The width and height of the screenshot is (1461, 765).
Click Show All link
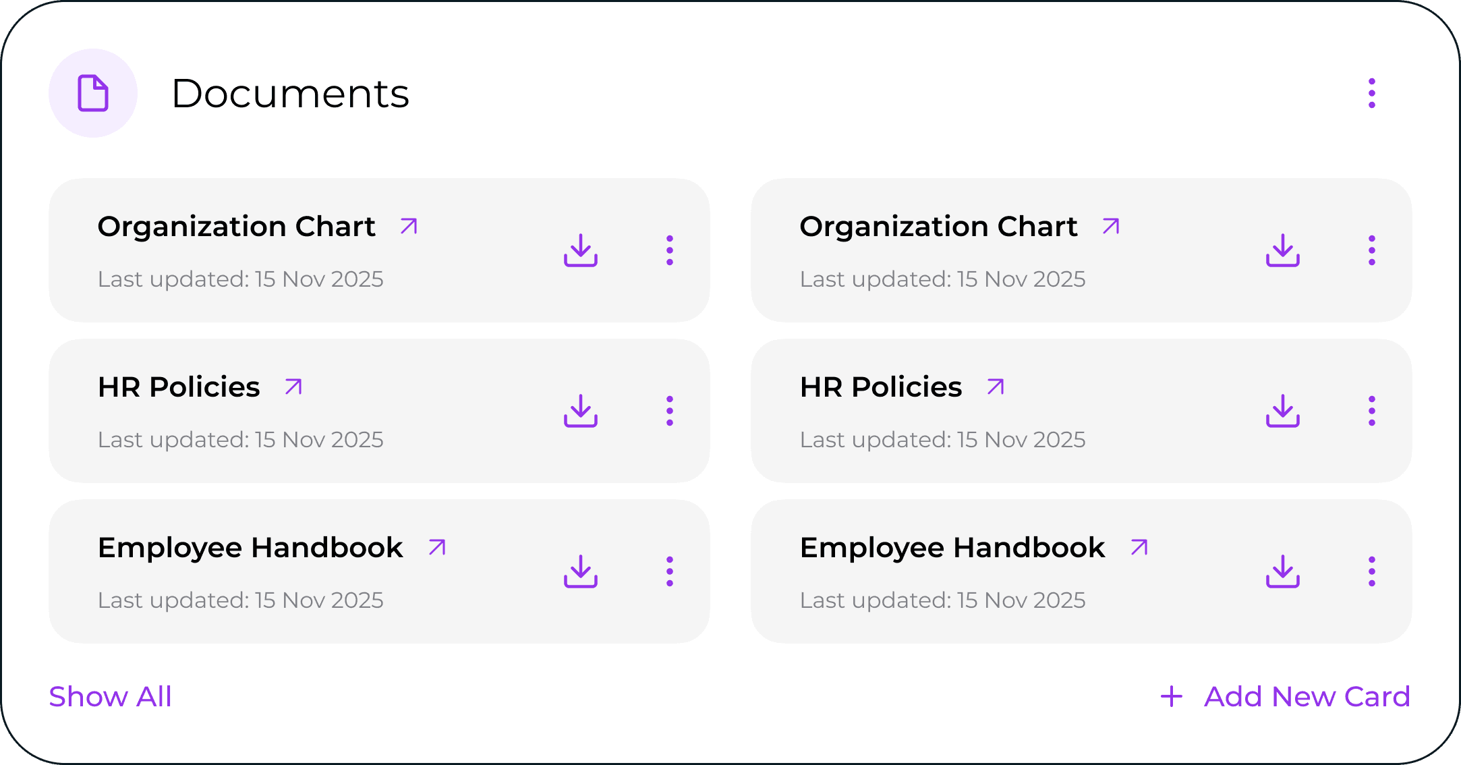click(x=111, y=696)
